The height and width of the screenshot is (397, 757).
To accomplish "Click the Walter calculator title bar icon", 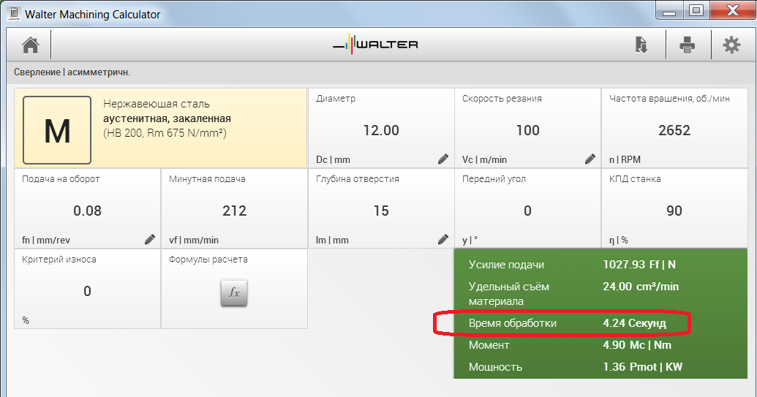I will [x=13, y=14].
